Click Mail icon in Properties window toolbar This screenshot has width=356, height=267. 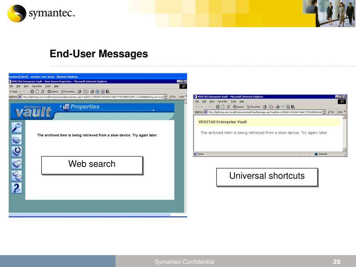[86, 91]
